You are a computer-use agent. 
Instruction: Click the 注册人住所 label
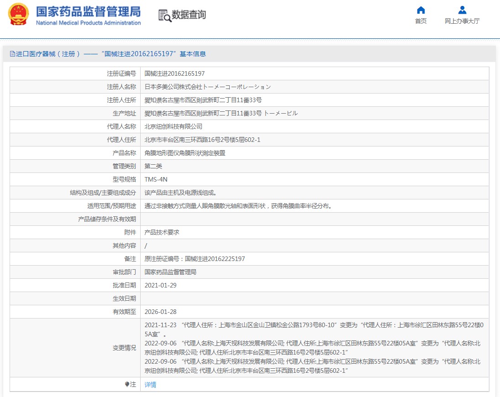pyautogui.click(x=121, y=100)
